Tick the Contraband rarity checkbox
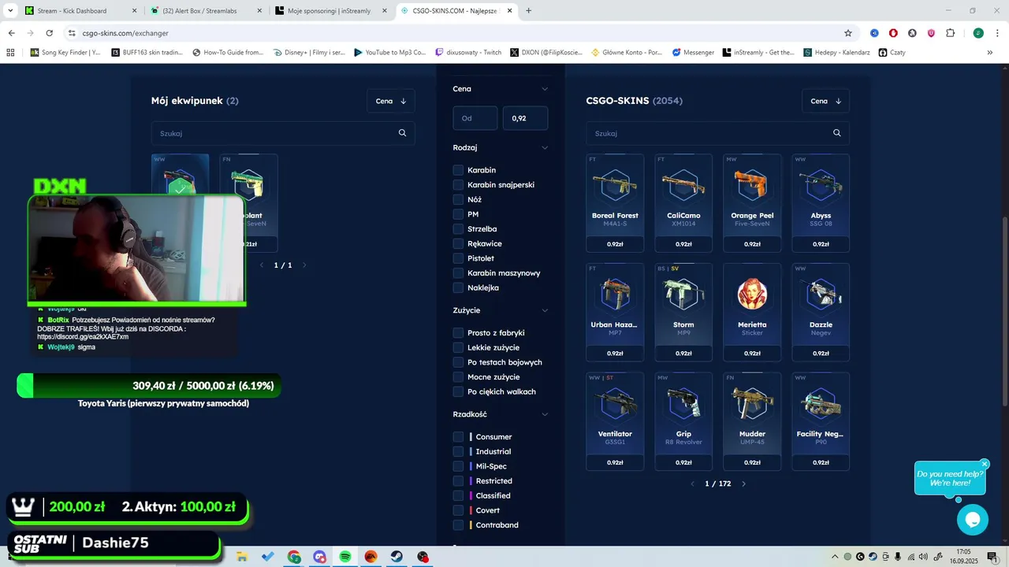 pos(458,525)
